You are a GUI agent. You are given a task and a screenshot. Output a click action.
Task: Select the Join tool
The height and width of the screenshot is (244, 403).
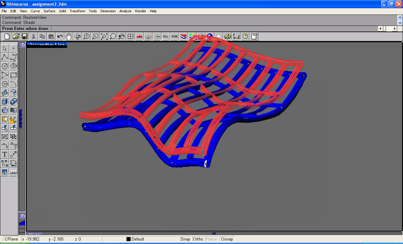[x=5, y=119]
